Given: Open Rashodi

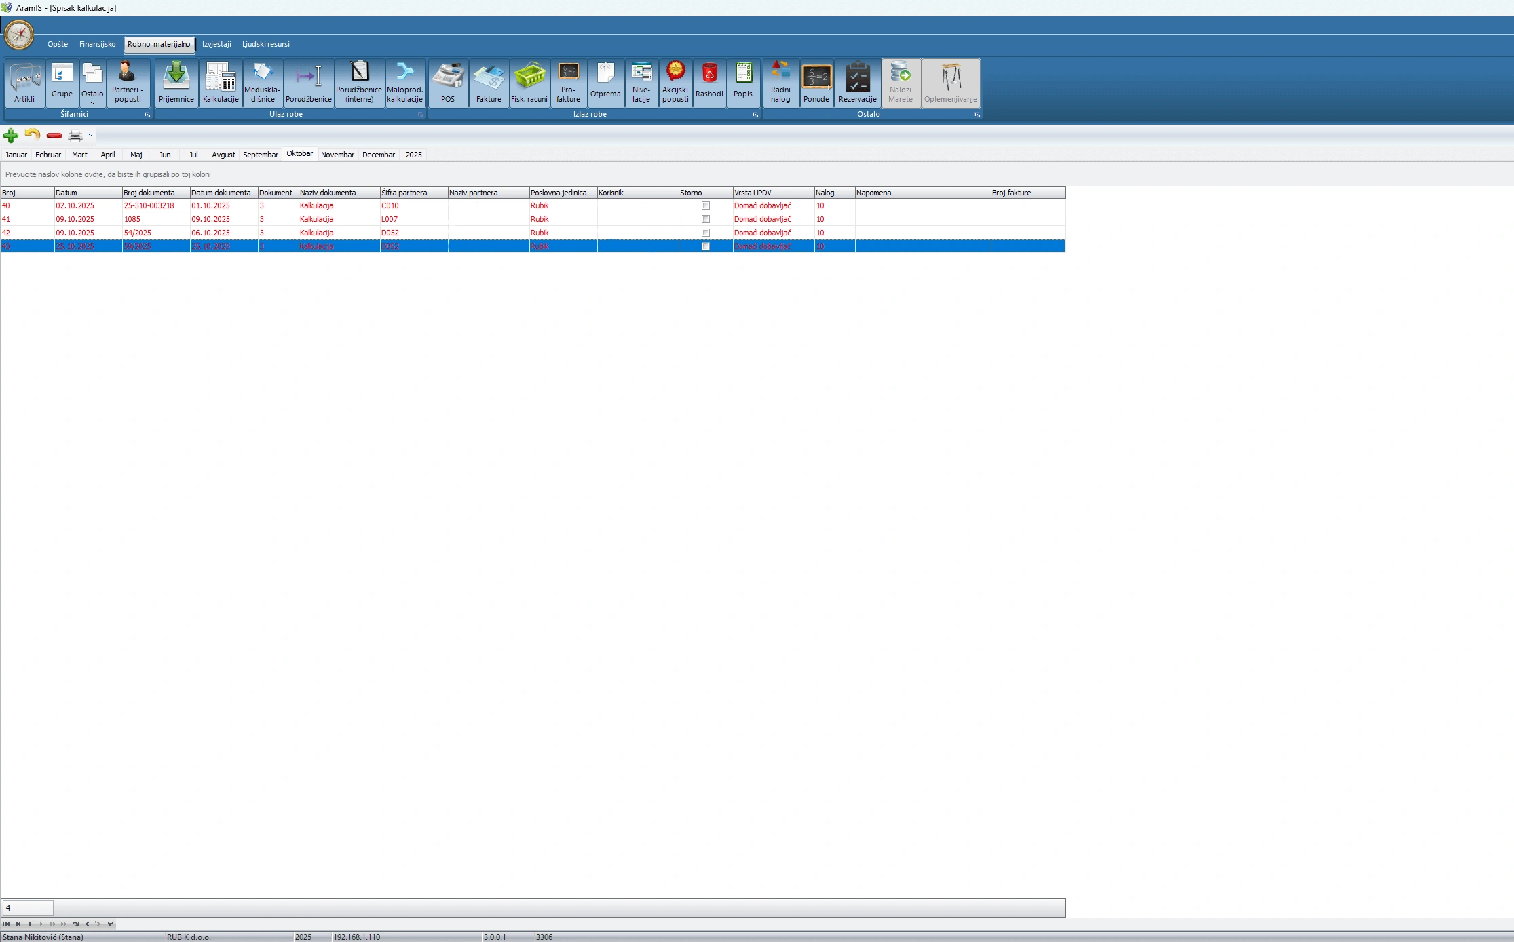Looking at the screenshot, I should coord(709,83).
